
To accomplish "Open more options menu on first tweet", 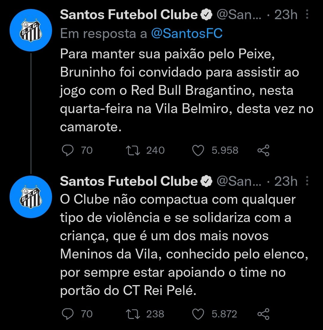I will point(307,14).
